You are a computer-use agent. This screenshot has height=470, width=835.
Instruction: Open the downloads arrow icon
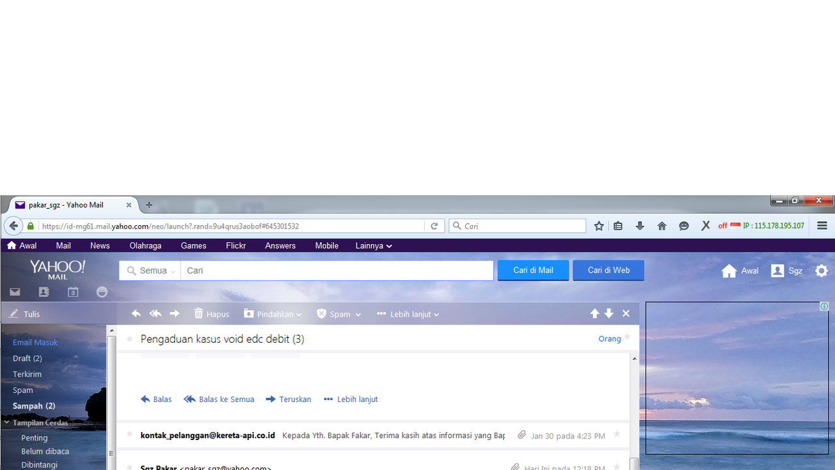pos(640,226)
